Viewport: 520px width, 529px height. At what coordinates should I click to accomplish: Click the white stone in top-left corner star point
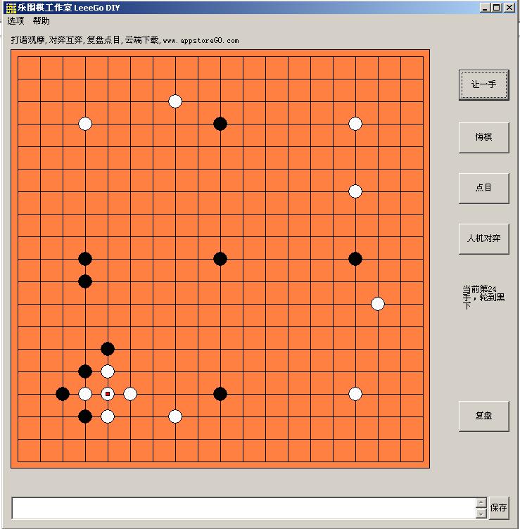pos(85,124)
